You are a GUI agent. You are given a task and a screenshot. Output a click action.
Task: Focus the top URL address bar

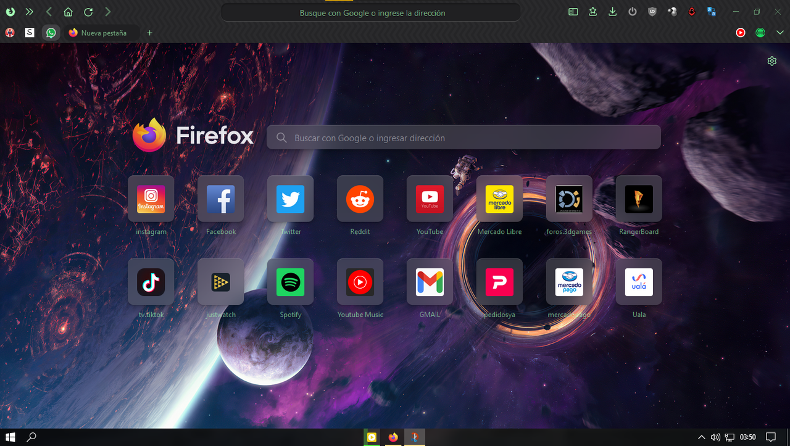[371, 12]
